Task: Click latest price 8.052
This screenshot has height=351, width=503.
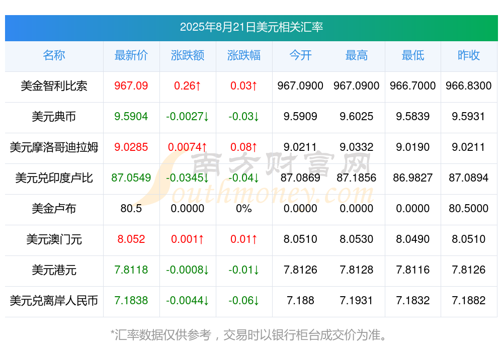Action: pos(131,239)
